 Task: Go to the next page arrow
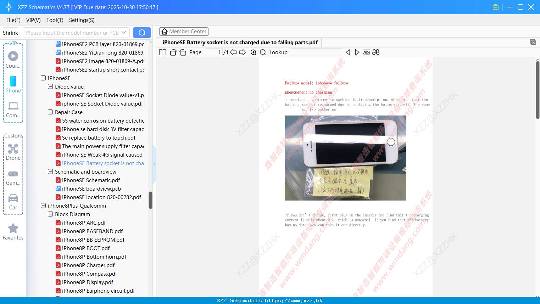[x=243, y=52]
